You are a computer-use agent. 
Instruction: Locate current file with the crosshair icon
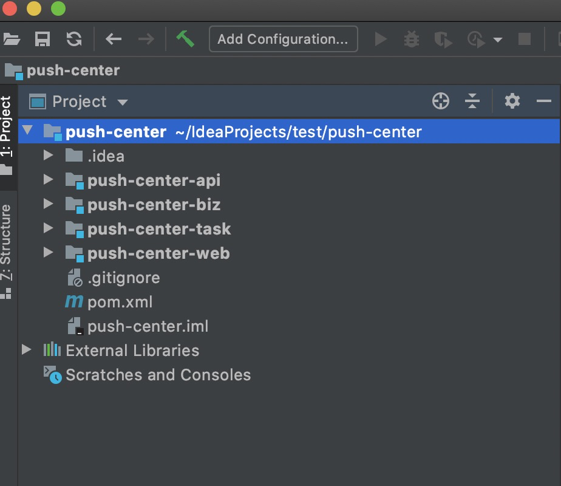coord(441,101)
